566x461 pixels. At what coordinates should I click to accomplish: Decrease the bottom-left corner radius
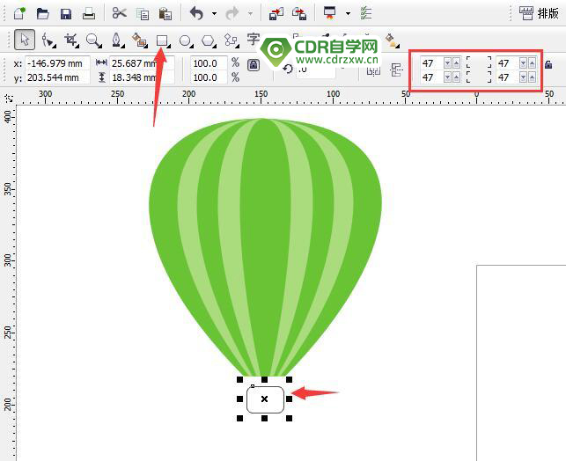(447, 77)
